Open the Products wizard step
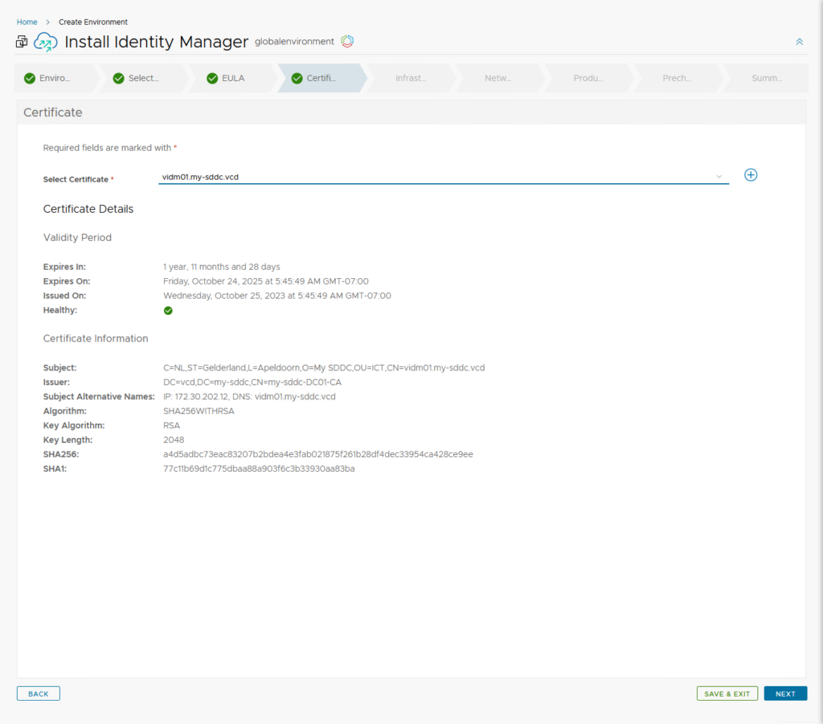823x724 pixels. point(588,78)
